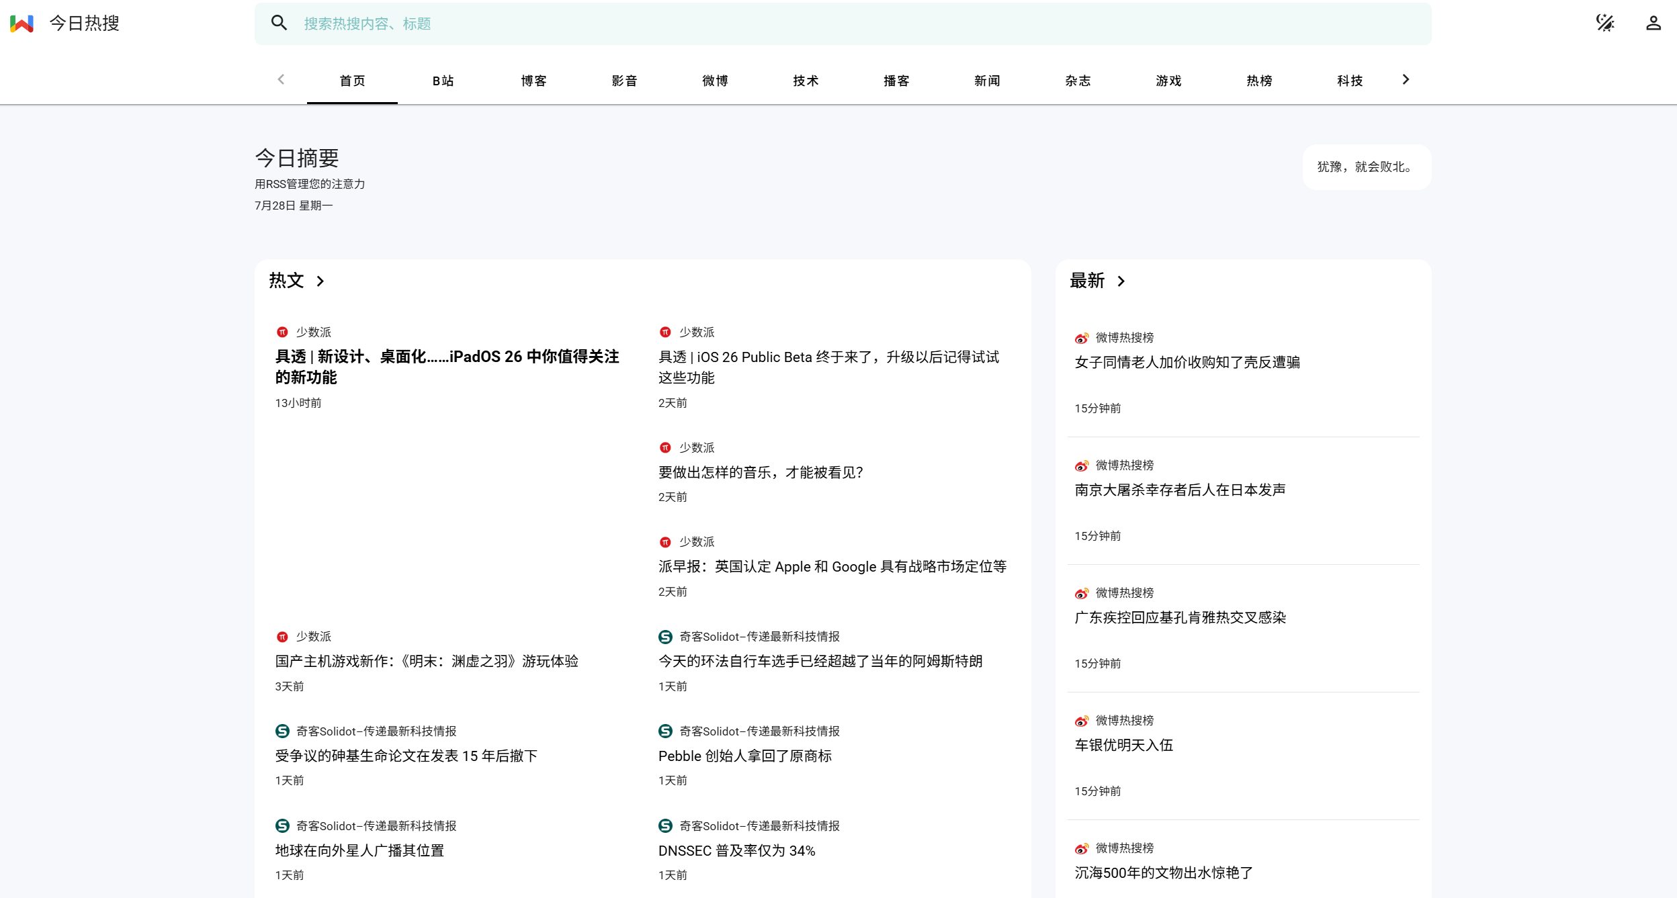Open the 影音 tab
This screenshot has height=898, width=1677.
click(x=624, y=81)
